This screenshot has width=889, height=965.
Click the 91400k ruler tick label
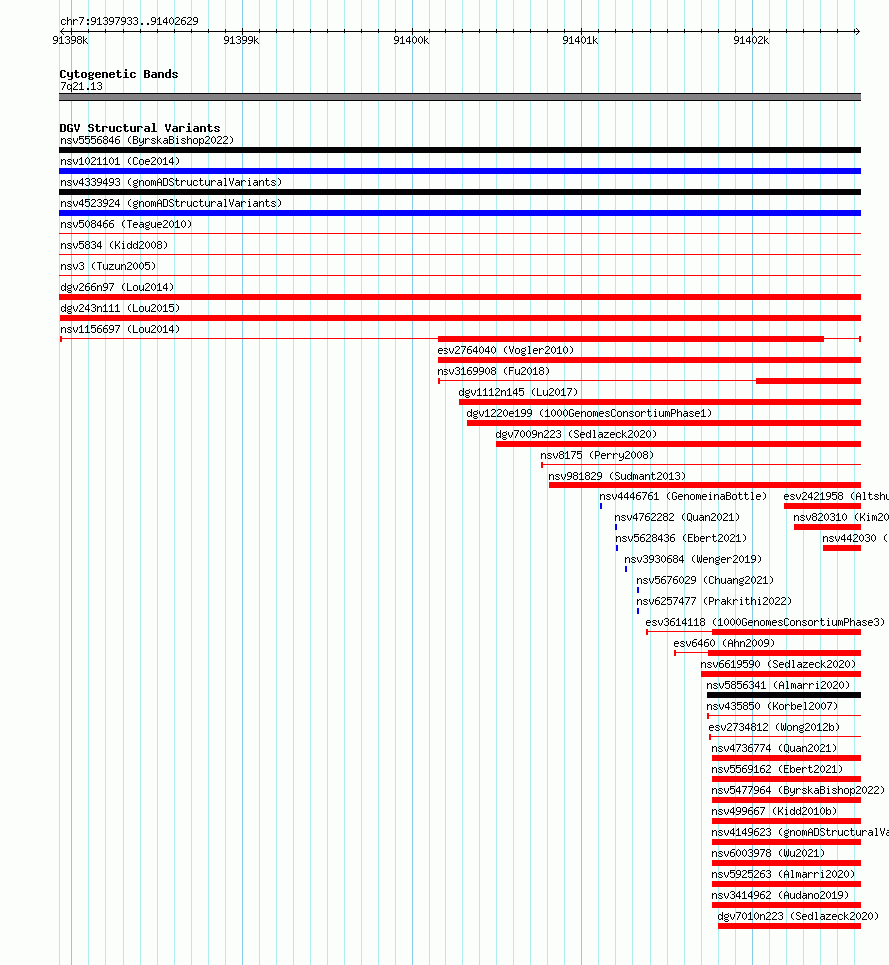coord(411,40)
